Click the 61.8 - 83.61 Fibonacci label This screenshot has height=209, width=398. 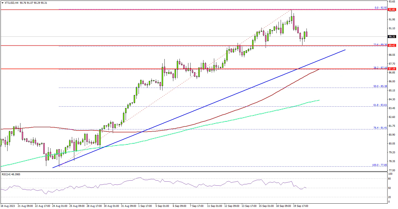point(380,105)
